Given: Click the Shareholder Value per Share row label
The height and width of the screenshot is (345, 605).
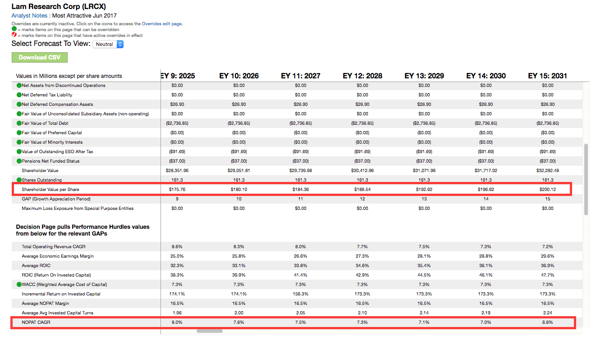Looking at the screenshot, I should (x=50, y=190).
